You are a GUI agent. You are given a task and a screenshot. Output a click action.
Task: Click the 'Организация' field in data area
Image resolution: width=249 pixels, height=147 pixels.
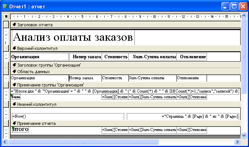point(40,78)
